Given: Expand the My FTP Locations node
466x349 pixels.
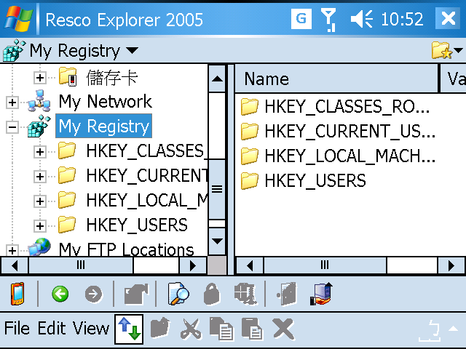Looking at the screenshot, I should [12, 251].
